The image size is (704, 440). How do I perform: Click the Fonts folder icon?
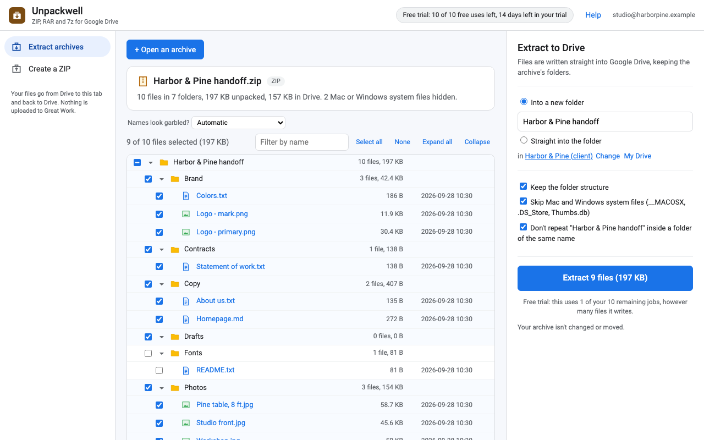pos(175,353)
